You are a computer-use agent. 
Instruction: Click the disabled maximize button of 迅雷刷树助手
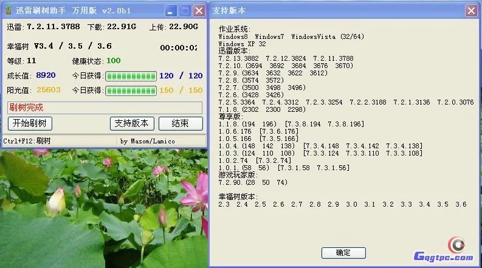[185, 11]
